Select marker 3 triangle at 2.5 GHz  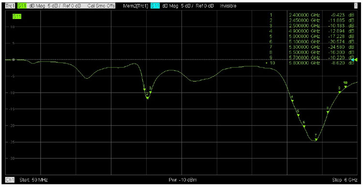coord(151,92)
